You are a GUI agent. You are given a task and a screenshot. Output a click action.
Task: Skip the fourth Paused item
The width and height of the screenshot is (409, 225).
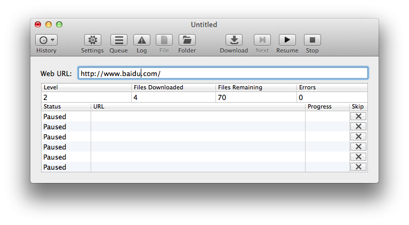click(358, 147)
